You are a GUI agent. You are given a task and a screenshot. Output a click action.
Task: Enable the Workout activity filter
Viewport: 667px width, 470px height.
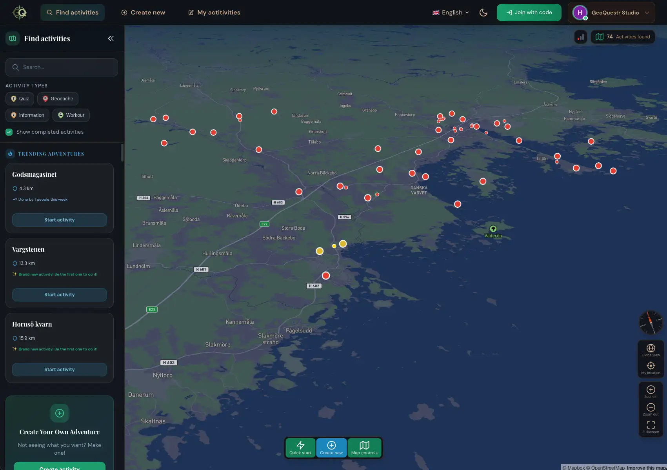pyautogui.click(x=71, y=115)
